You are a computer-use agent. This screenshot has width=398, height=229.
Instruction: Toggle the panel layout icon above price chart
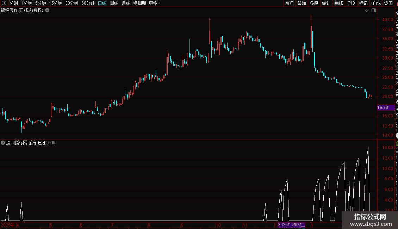pyautogui.click(x=374, y=11)
